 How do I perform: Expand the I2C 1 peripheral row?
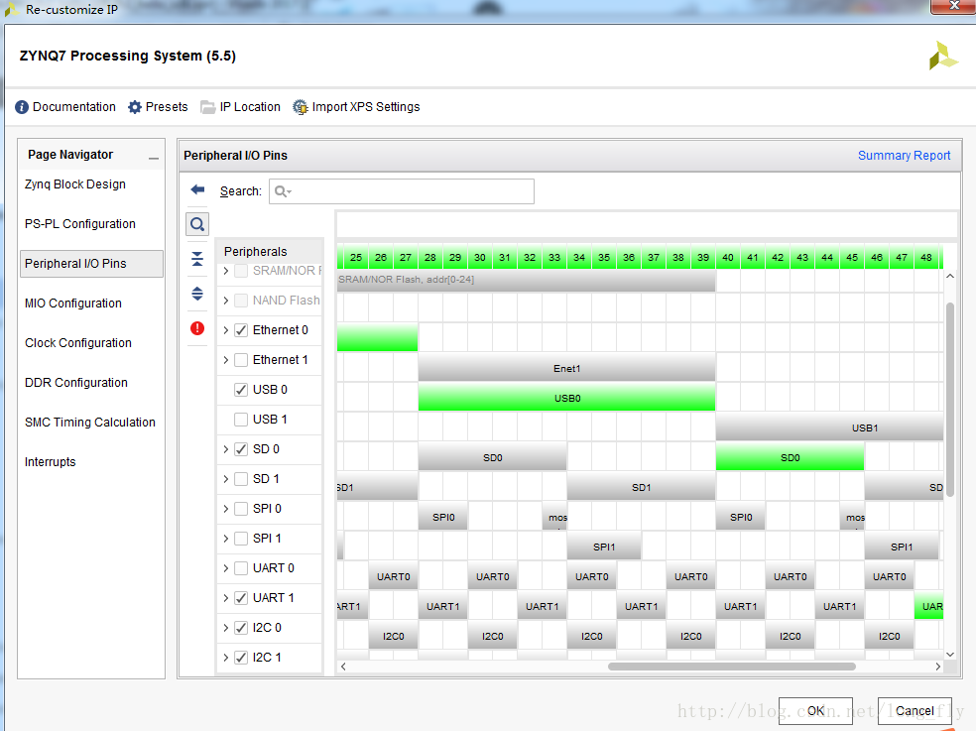click(x=226, y=658)
